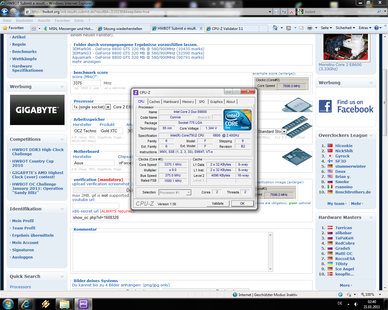Viewport: 388px width, 310px height.
Task: Click the blue help question mark icon
Action: (x=376, y=28)
